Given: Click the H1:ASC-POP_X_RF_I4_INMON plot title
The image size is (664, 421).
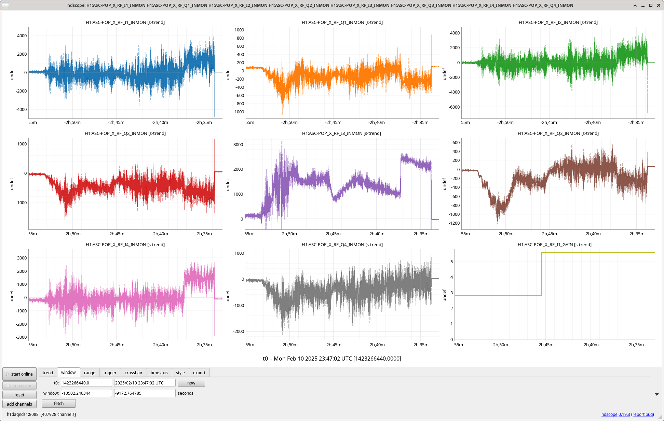Looking at the screenshot, I should pos(125,244).
